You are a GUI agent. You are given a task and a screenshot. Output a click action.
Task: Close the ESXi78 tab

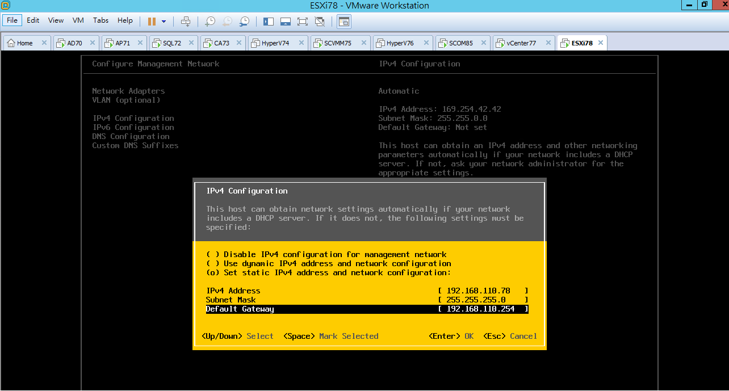point(600,43)
